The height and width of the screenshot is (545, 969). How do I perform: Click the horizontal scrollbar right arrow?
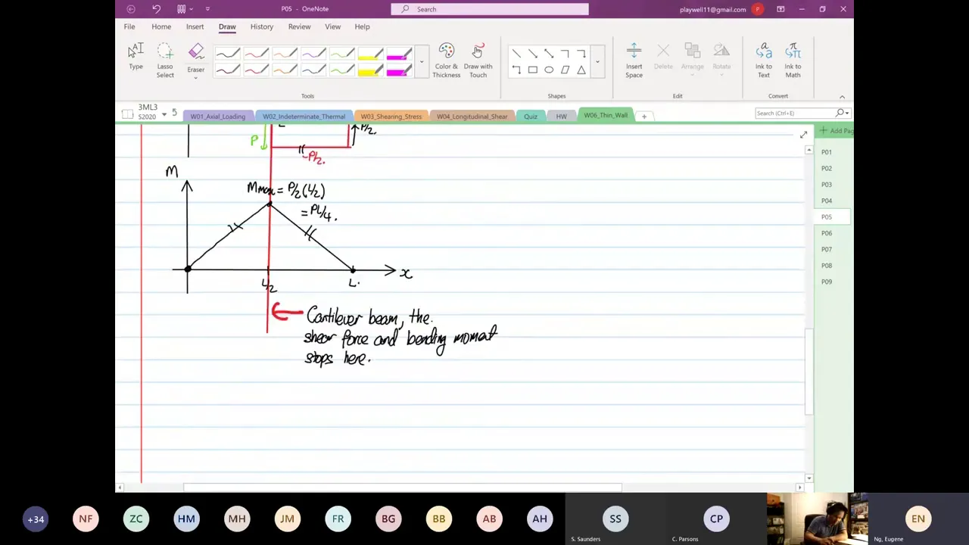pyautogui.click(x=801, y=487)
